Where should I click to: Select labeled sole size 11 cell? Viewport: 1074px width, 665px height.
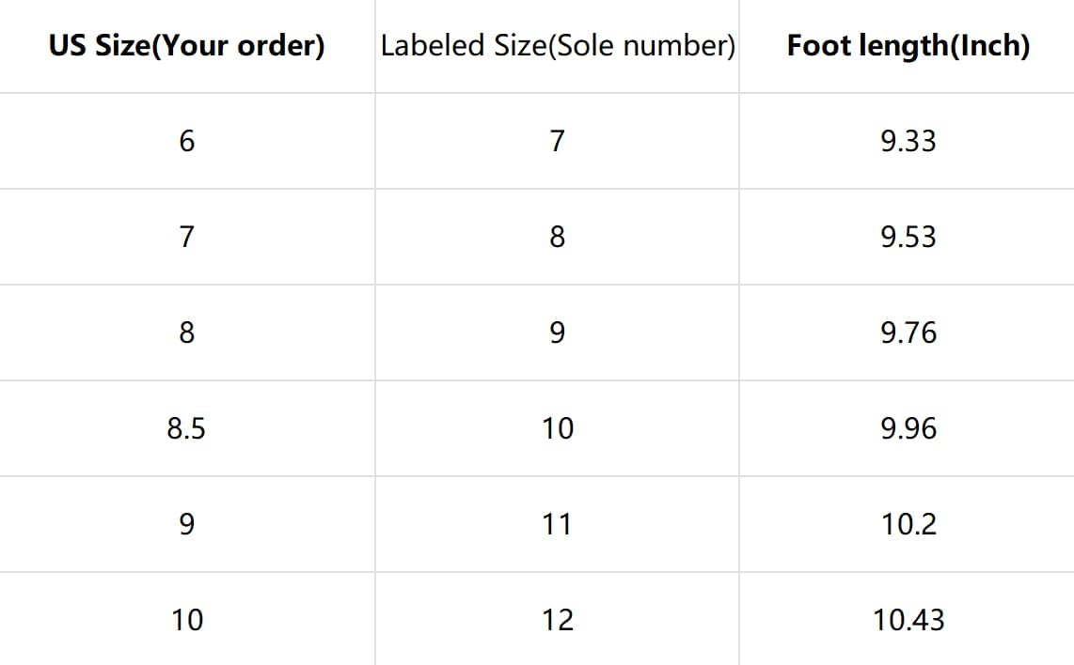tap(557, 524)
